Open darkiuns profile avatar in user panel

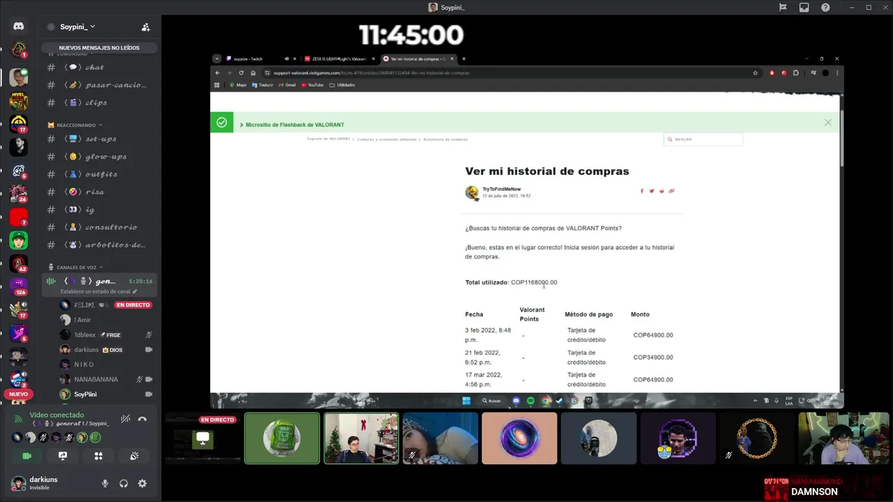click(19, 483)
